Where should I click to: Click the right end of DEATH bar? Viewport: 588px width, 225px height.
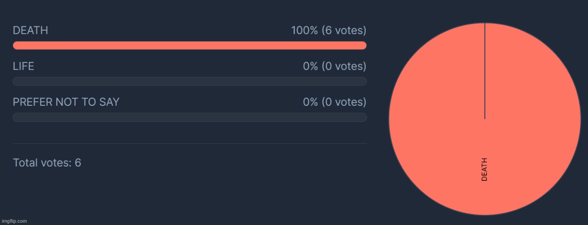click(x=363, y=45)
